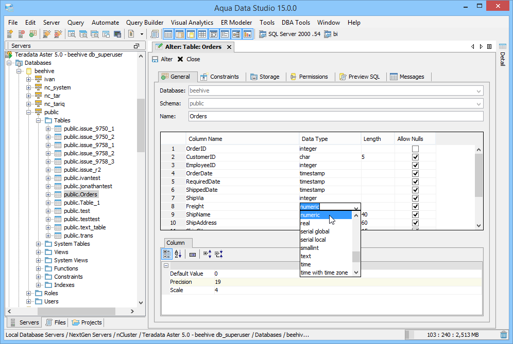Open the Schema dropdown showing public
The image size is (513, 344).
[x=478, y=104]
